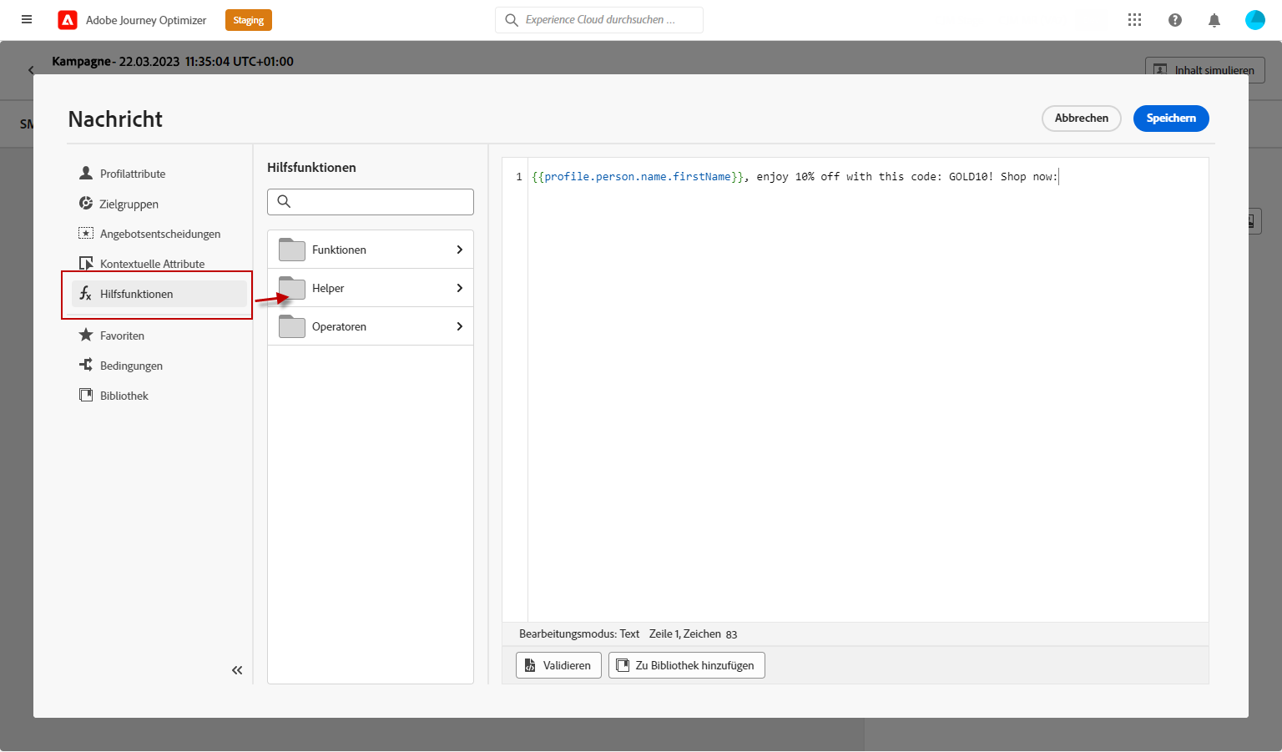
Task: Click the Funktionen folder icon
Action: [x=292, y=250]
